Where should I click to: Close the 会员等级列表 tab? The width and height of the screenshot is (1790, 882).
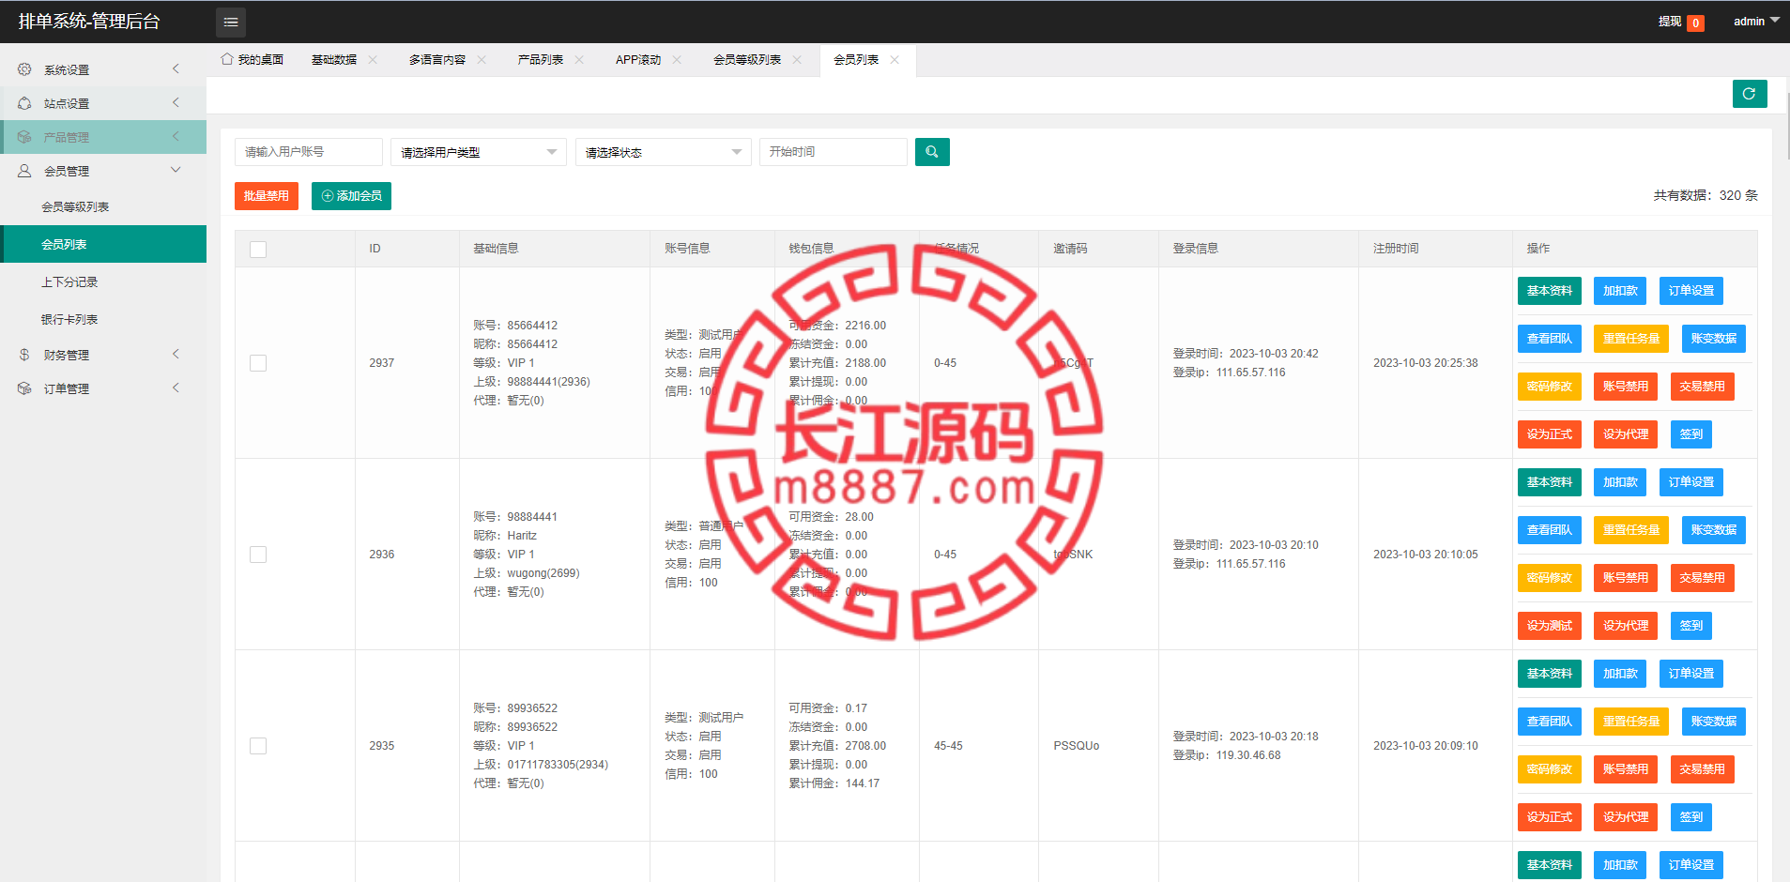797,59
